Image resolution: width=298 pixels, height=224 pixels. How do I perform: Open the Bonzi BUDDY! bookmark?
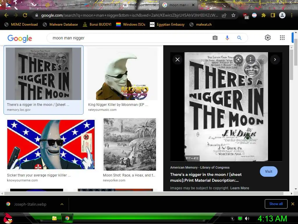[x=97, y=24]
